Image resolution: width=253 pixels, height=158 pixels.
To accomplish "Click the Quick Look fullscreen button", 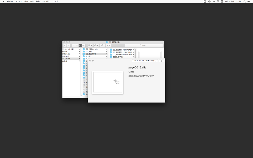I will pyautogui.click(x=93, y=61).
